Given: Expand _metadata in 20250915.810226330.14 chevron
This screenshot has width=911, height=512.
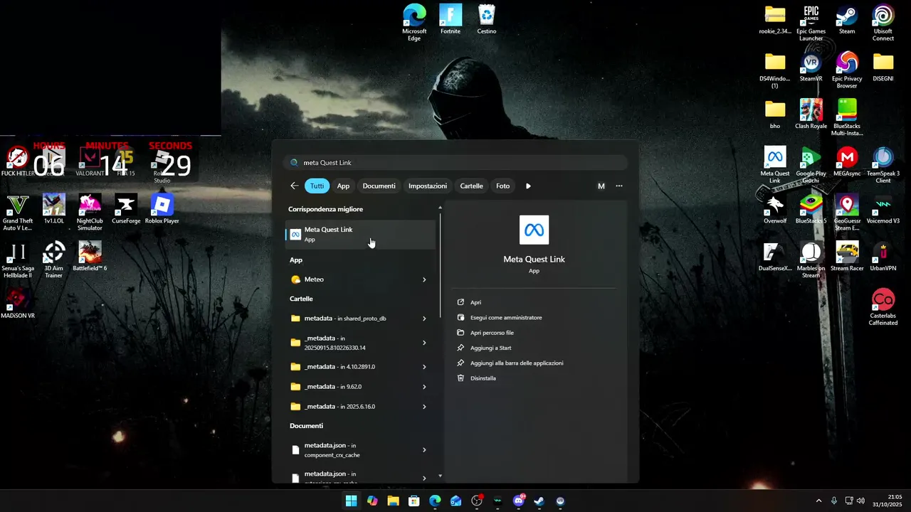Looking at the screenshot, I should pyautogui.click(x=424, y=343).
